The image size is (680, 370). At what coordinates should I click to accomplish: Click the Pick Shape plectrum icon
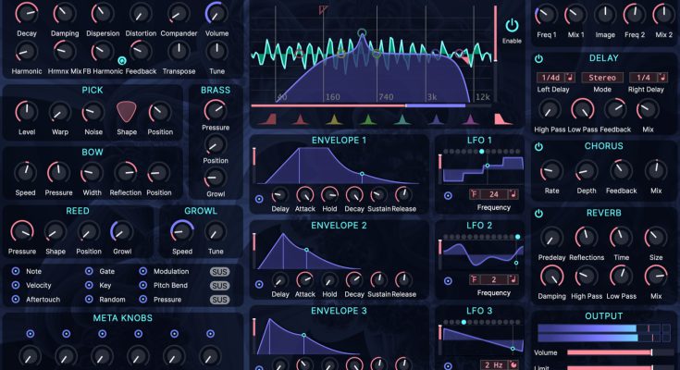pos(126,112)
